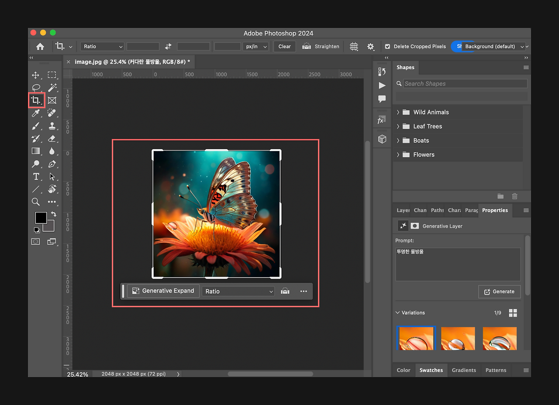Image resolution: width=559 pixels, height=405 pixels.
Task: Select the Lasso tool
Action: pos(36,88)
